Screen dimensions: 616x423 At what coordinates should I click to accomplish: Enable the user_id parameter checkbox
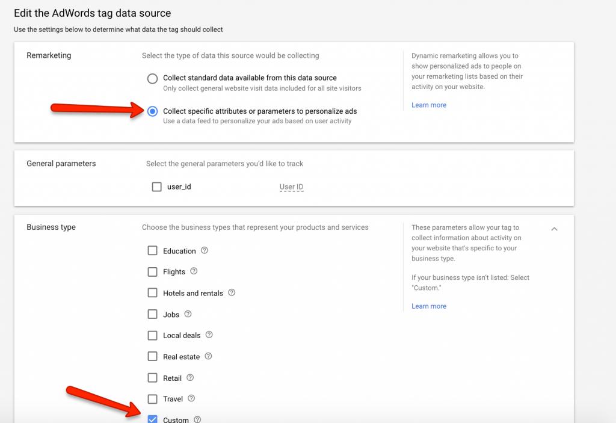[x=157, y=187]
